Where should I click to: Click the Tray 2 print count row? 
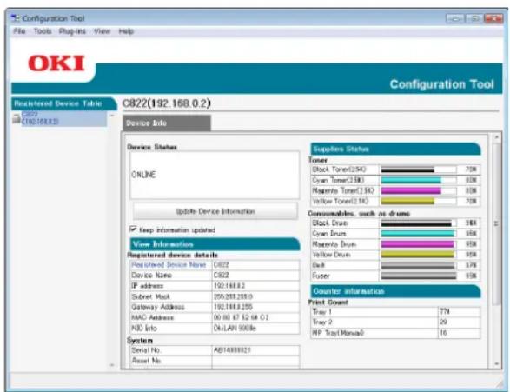click(x=395, y=322)
